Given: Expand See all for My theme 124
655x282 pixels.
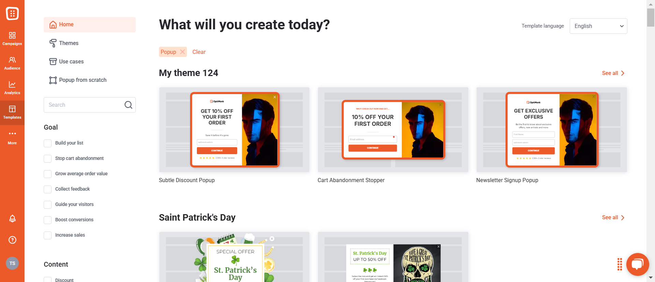Looking at the screenshot, I should click(613, 73).
